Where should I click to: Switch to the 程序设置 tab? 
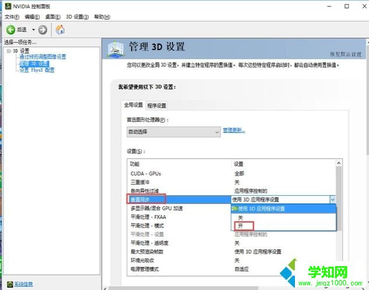(x=157, y=106)
